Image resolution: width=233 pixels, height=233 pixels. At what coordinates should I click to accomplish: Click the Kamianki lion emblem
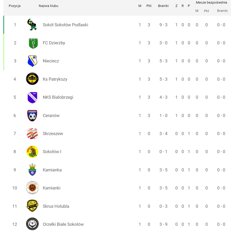(x=32, y=188)
